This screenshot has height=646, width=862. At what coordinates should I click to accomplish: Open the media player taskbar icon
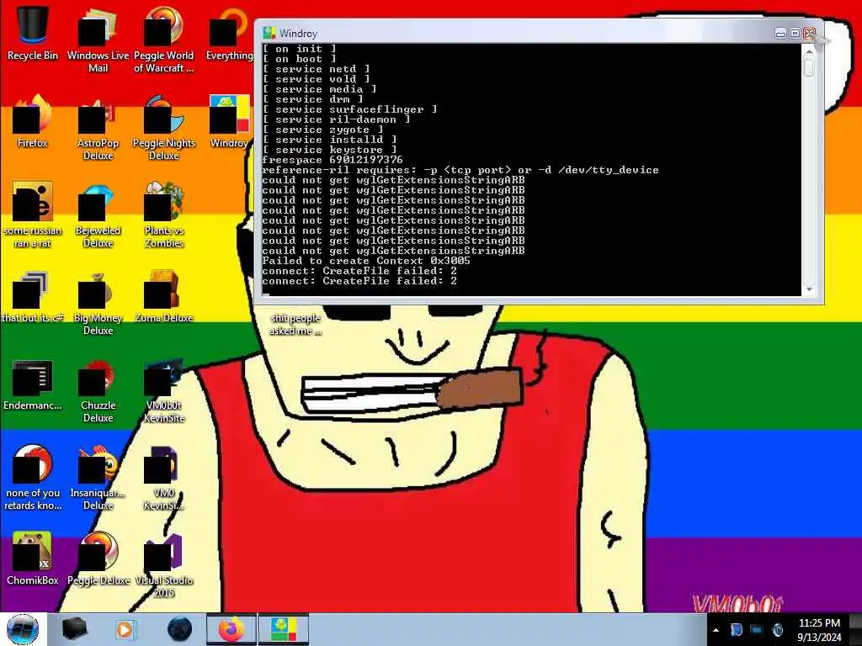pos(125,629)
